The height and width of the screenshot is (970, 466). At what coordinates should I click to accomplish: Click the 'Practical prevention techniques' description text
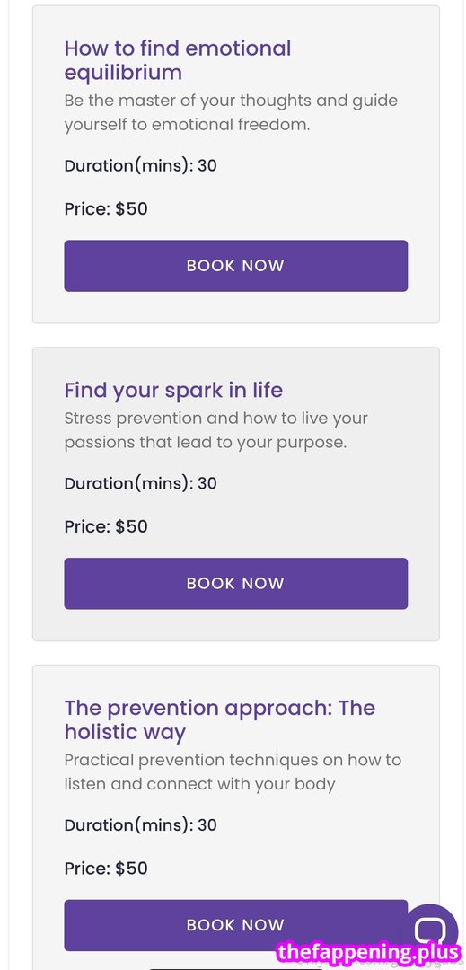[233, 772]
